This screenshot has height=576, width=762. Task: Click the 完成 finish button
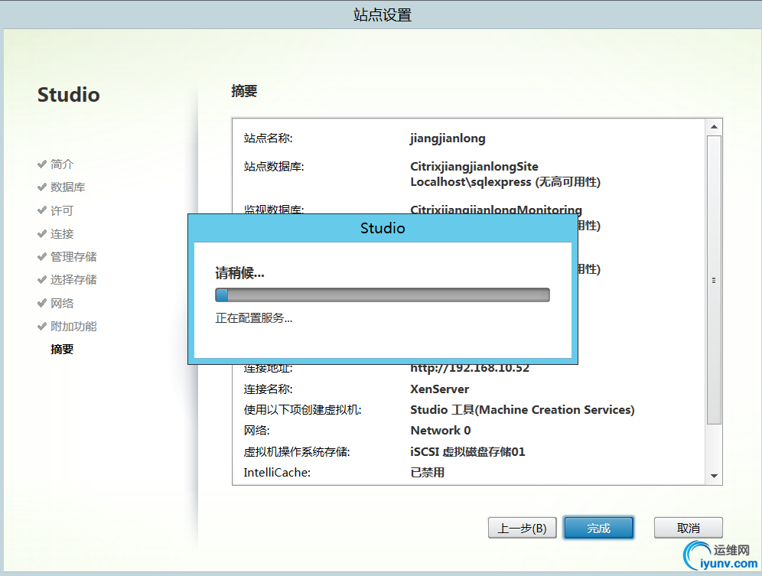tap(599, 528)
